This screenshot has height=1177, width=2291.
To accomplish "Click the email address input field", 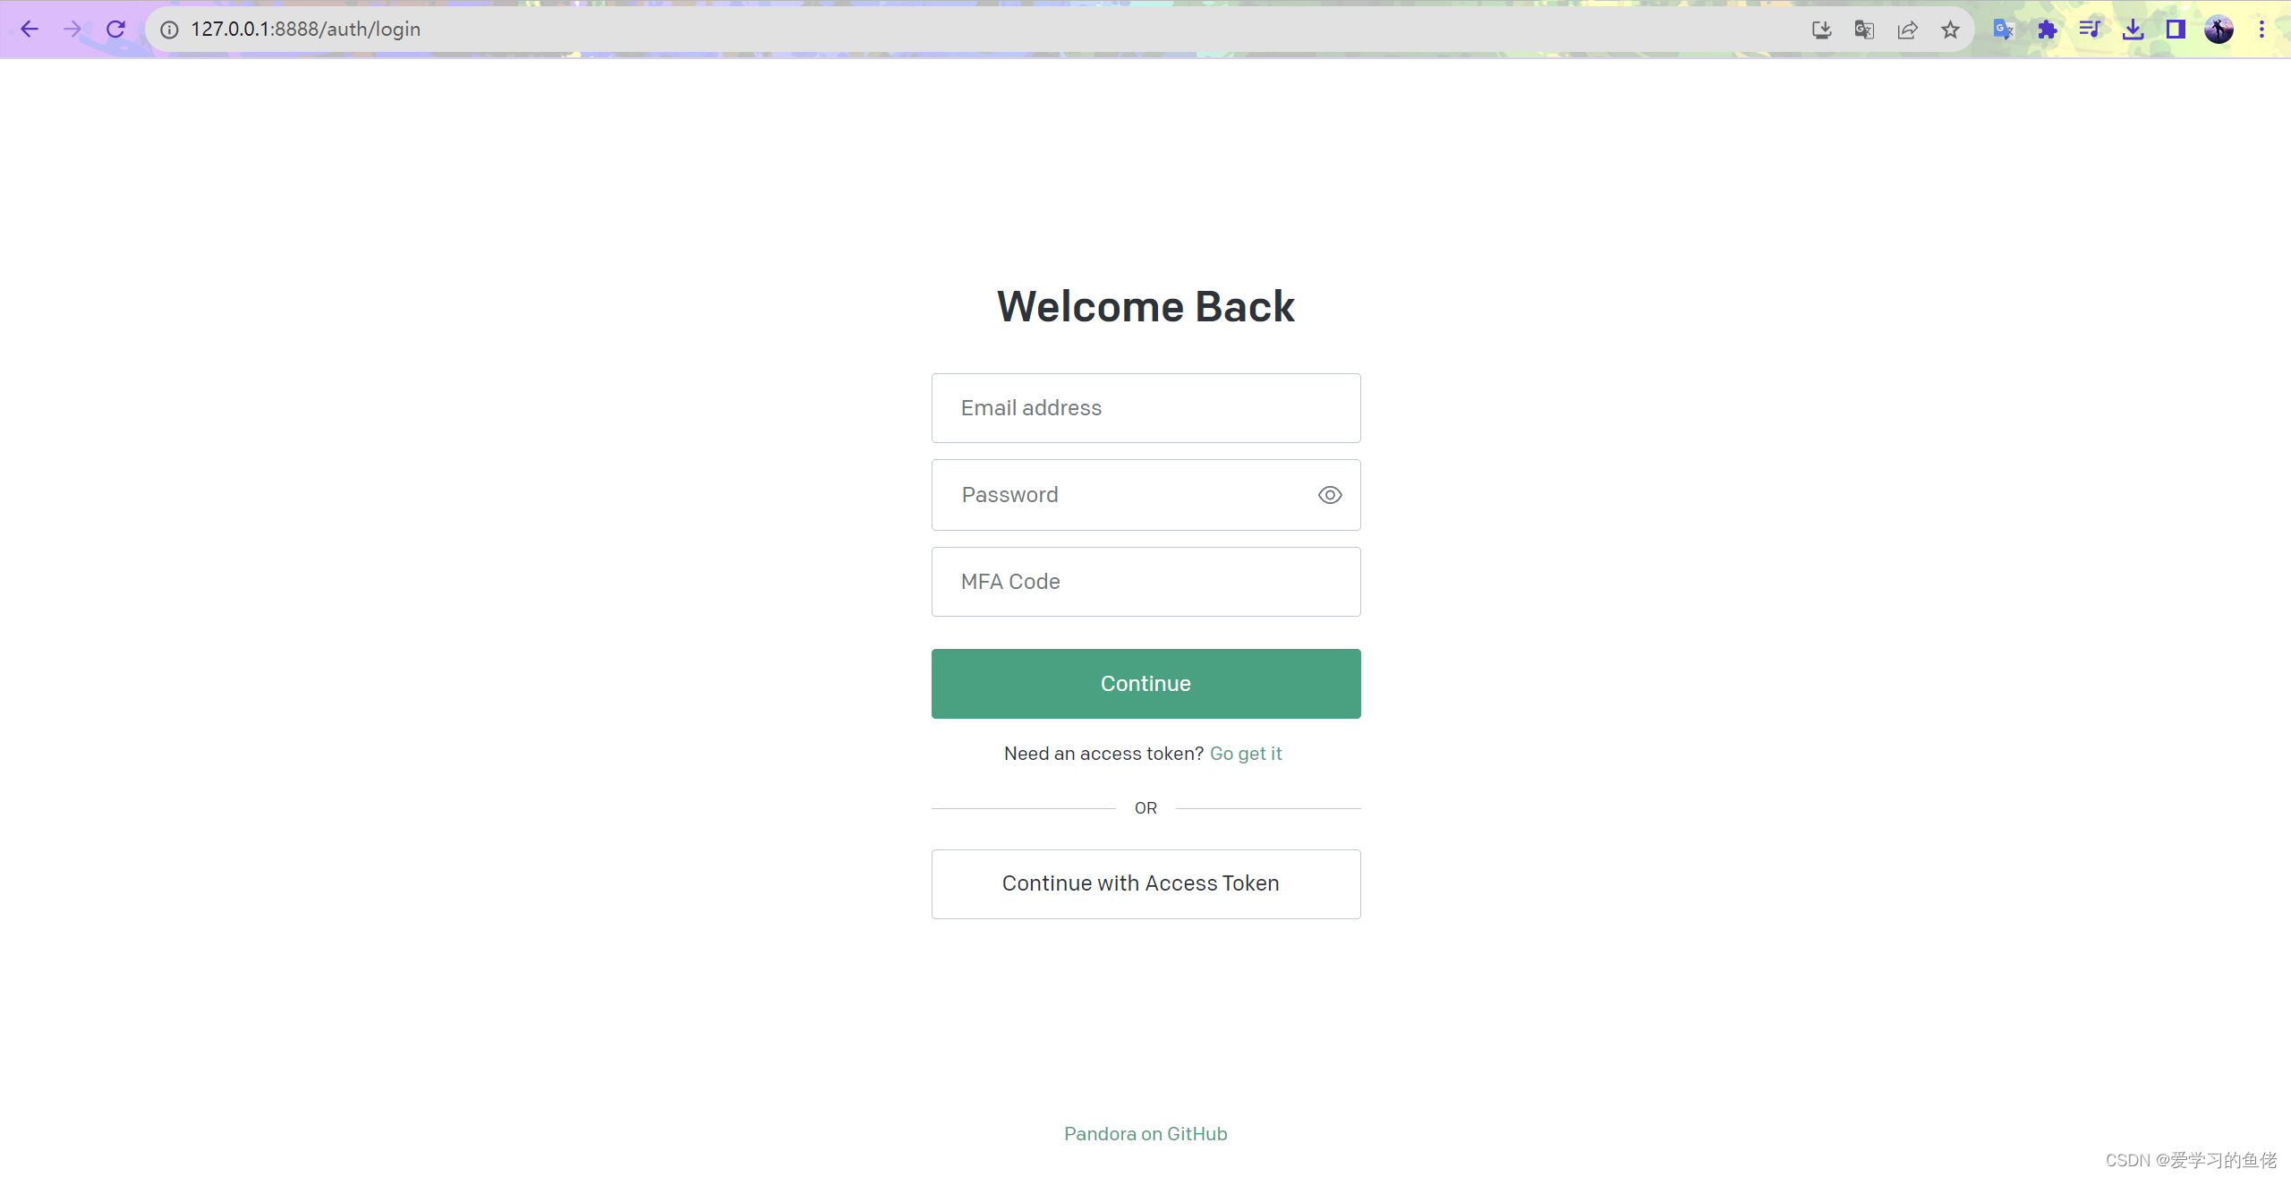I will pos(1145,407).
